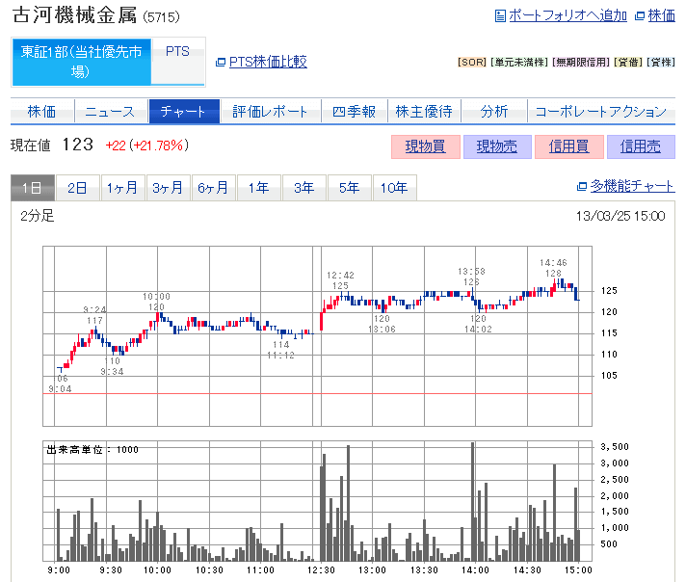Click the 信用買 button
Image resolution: width=686 pixels, height=582 pixels.
coord(568,146)
